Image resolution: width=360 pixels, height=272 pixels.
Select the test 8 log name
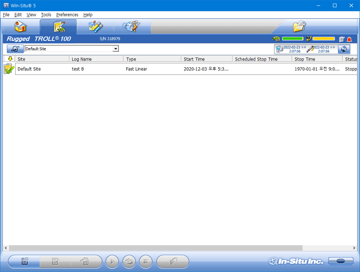[x=78, y=69]
